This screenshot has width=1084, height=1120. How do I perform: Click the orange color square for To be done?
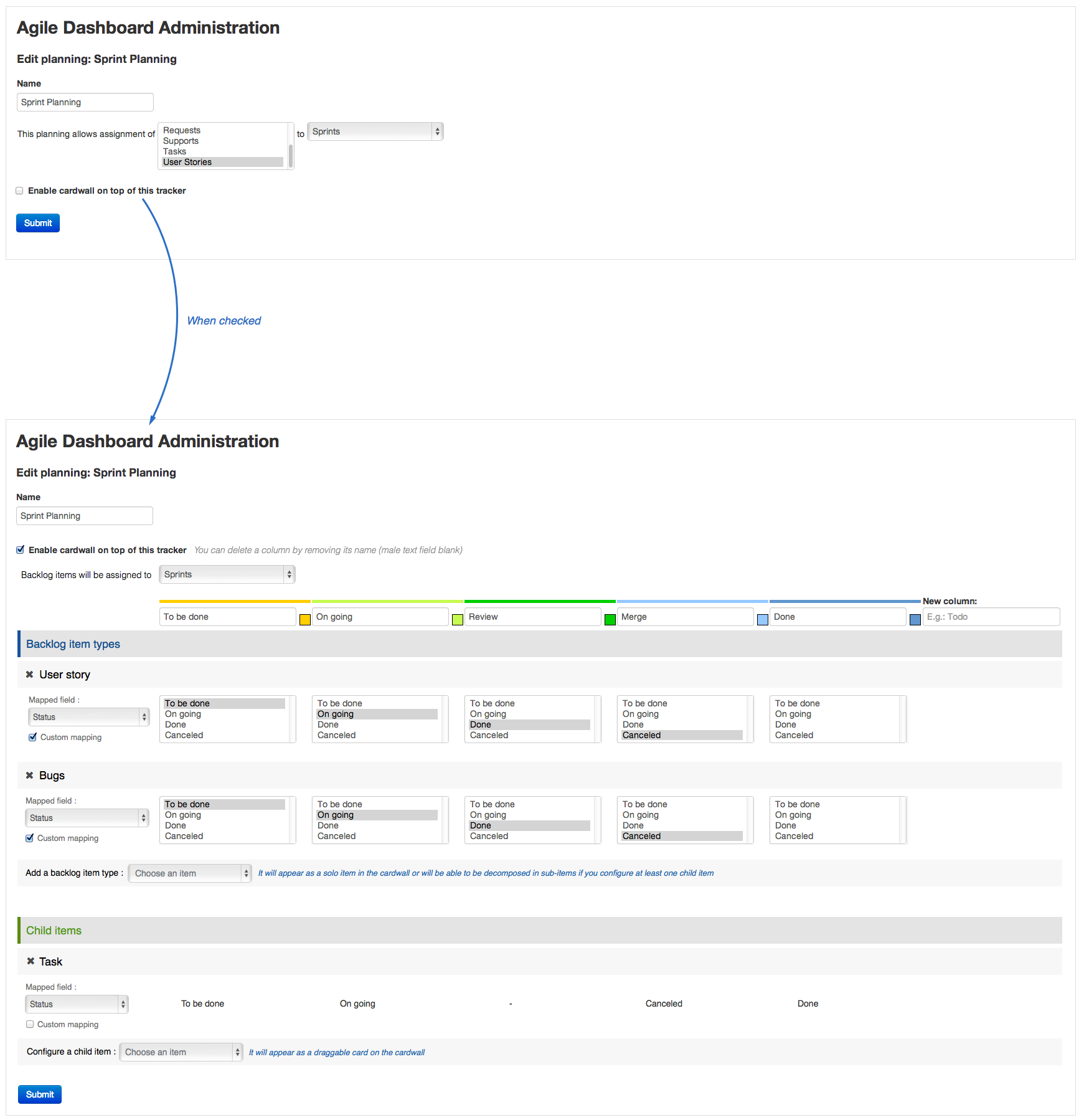(305, 620)
